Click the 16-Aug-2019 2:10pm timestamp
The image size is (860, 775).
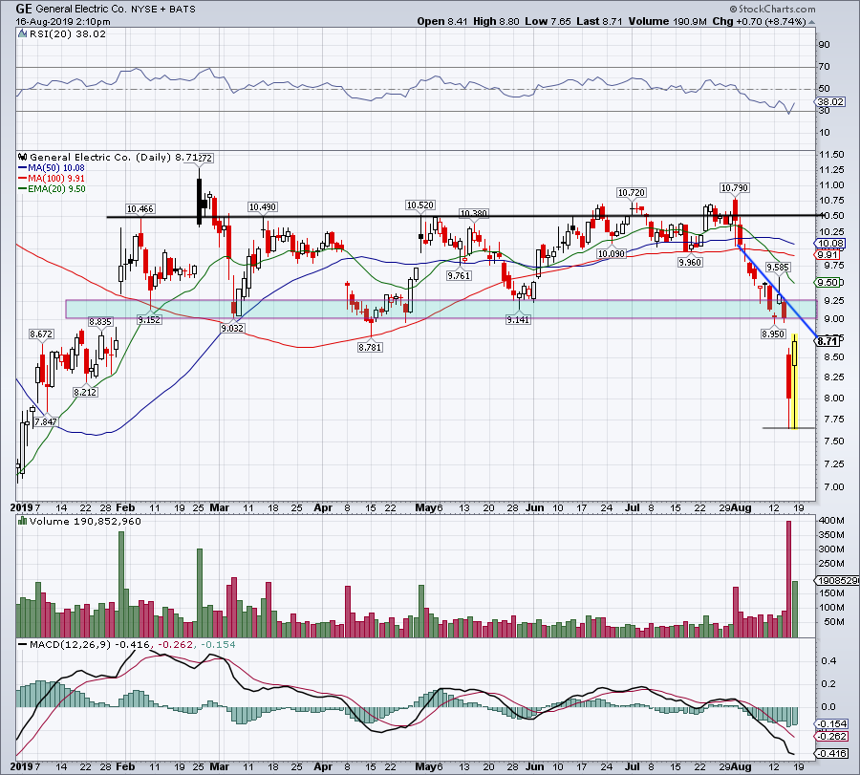click(x=63, y=22)
